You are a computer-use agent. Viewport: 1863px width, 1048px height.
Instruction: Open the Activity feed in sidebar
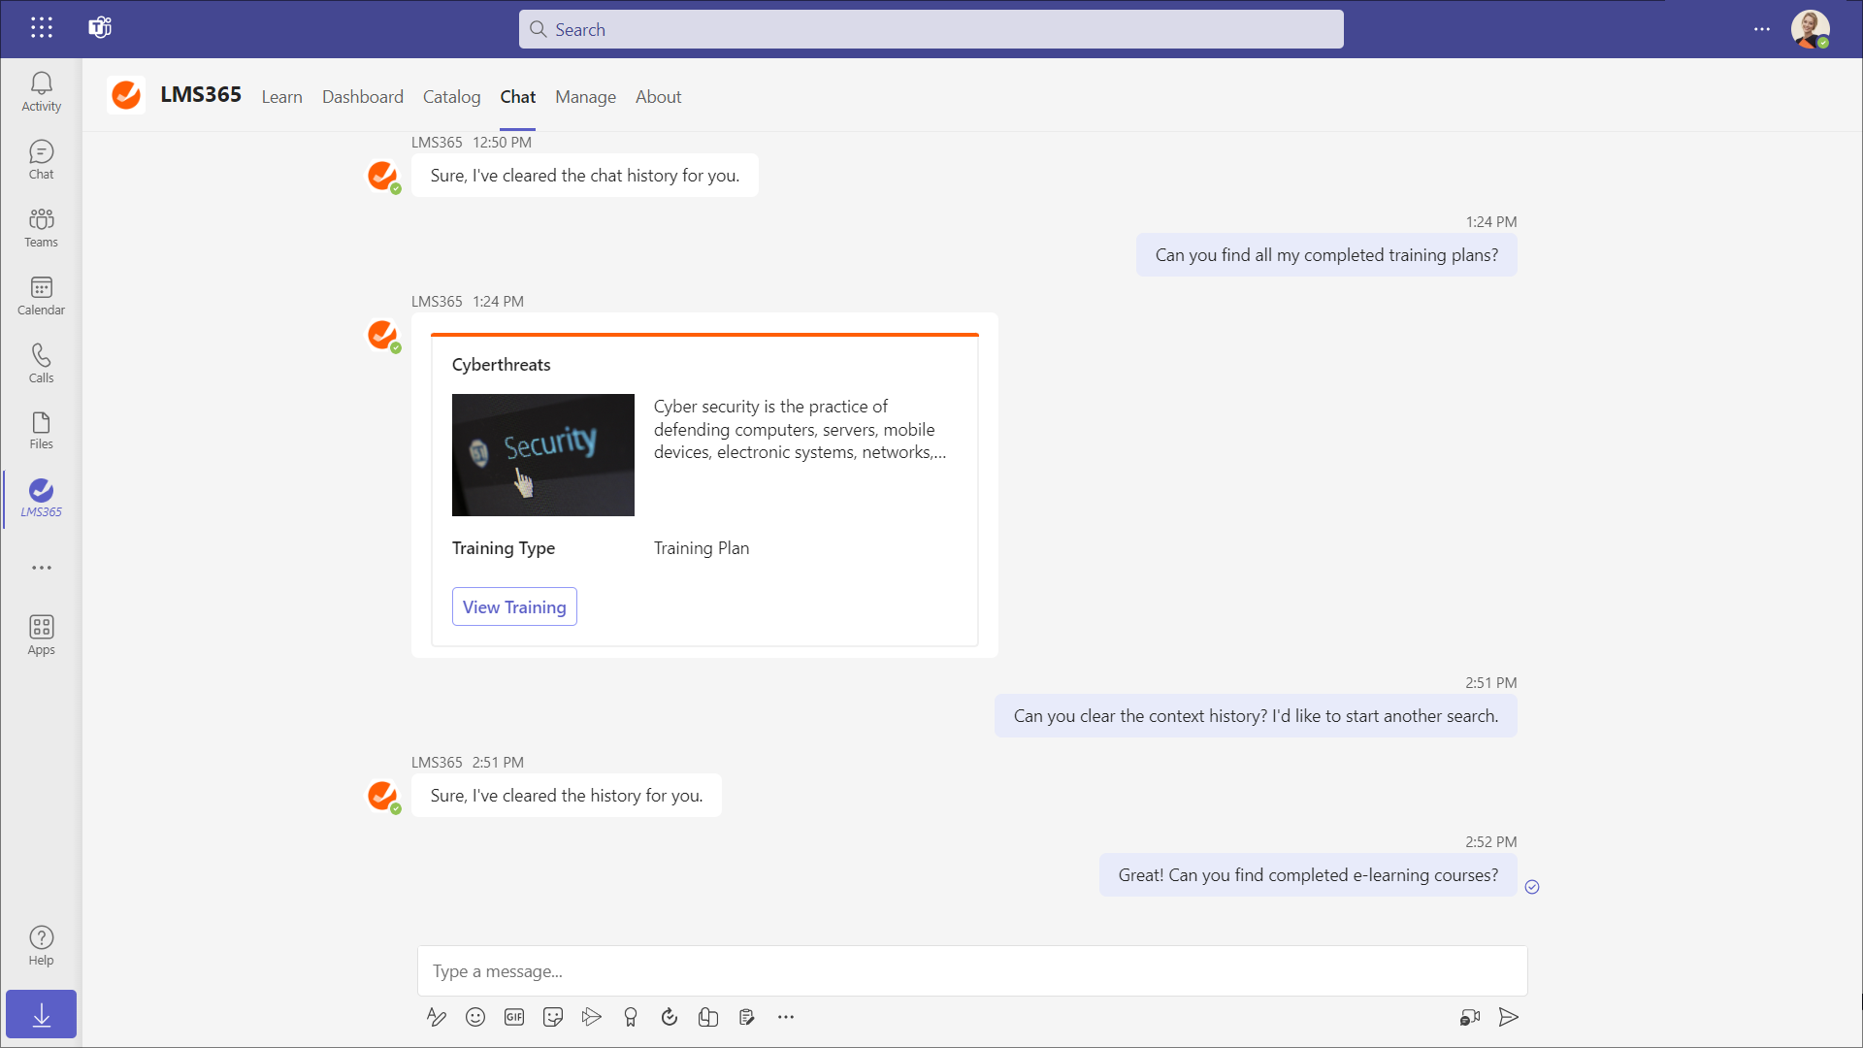41,92
